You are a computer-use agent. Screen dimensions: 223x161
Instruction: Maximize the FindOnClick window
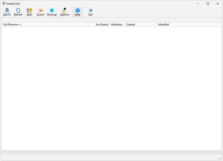(208, 3)
